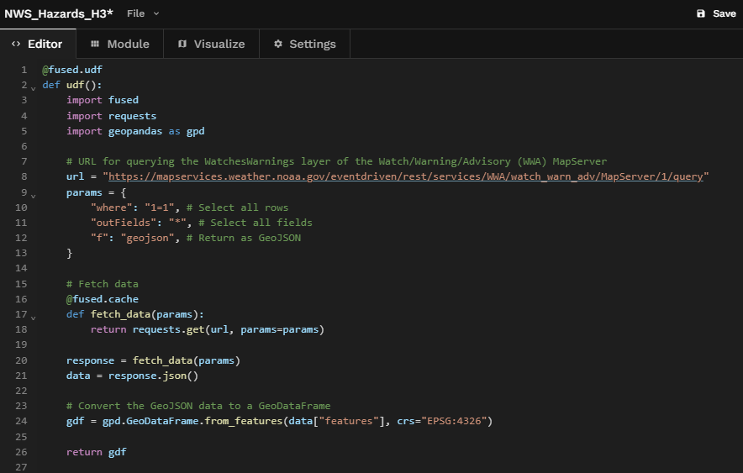
Task: Click the floppy disk save icon
Action: point(701,14)
